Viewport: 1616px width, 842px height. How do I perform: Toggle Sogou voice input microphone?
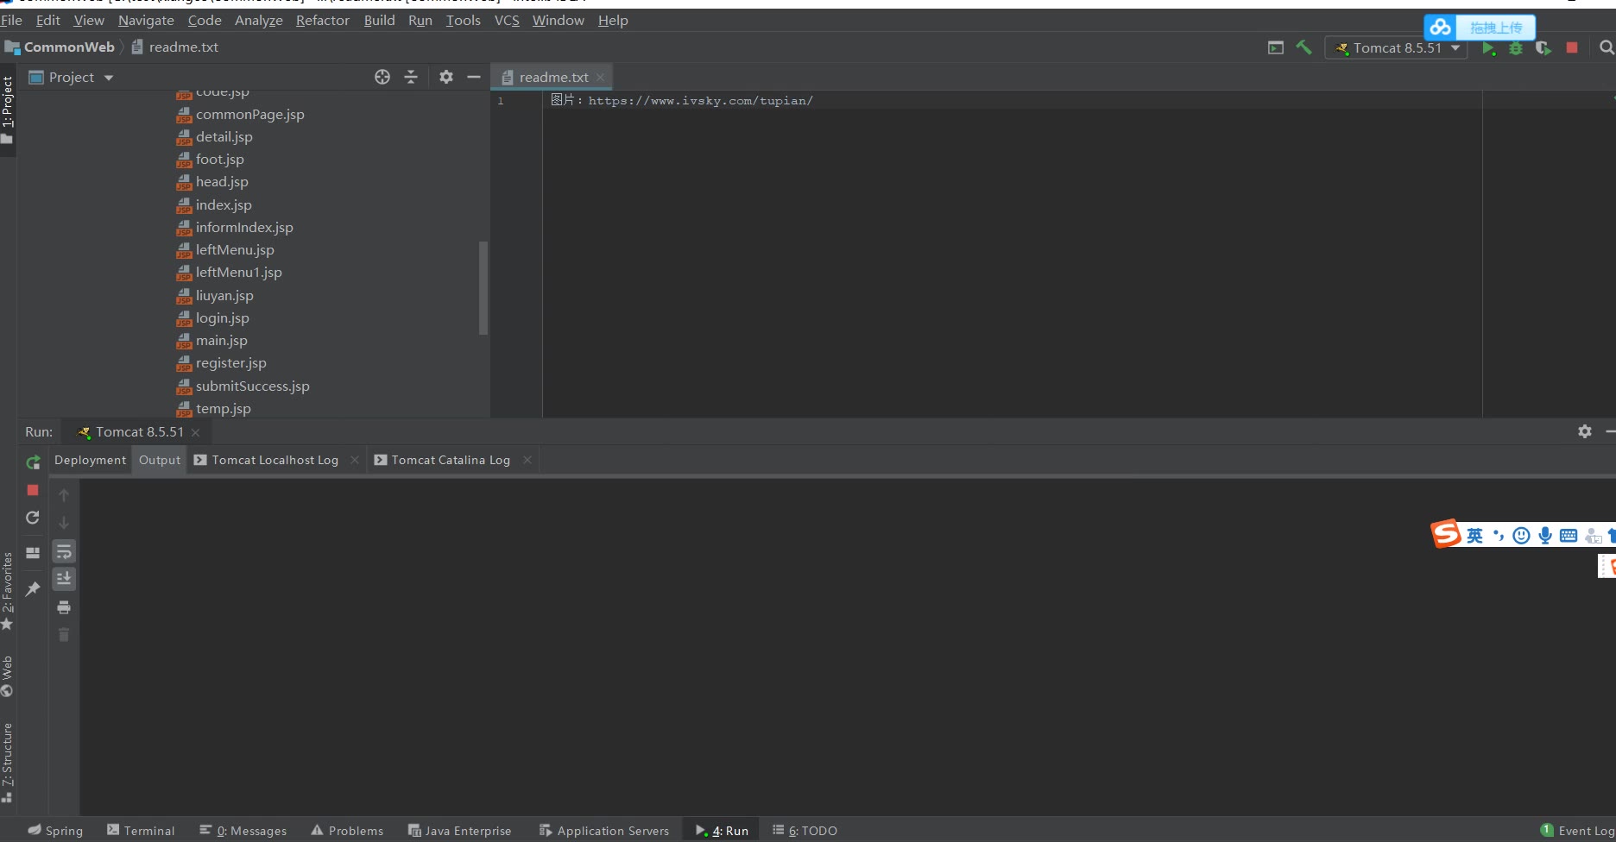coord(1545,536)
